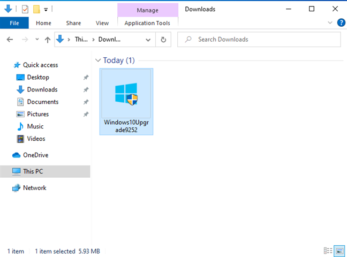
Task: Click the Videos filmstrip icon
Action: (20, 139)
